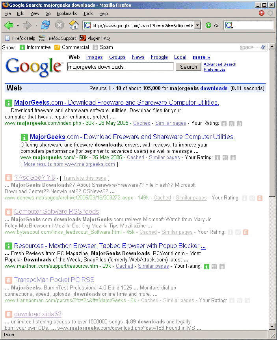Rate donews.net result as informative

click(x=244, y=198)
